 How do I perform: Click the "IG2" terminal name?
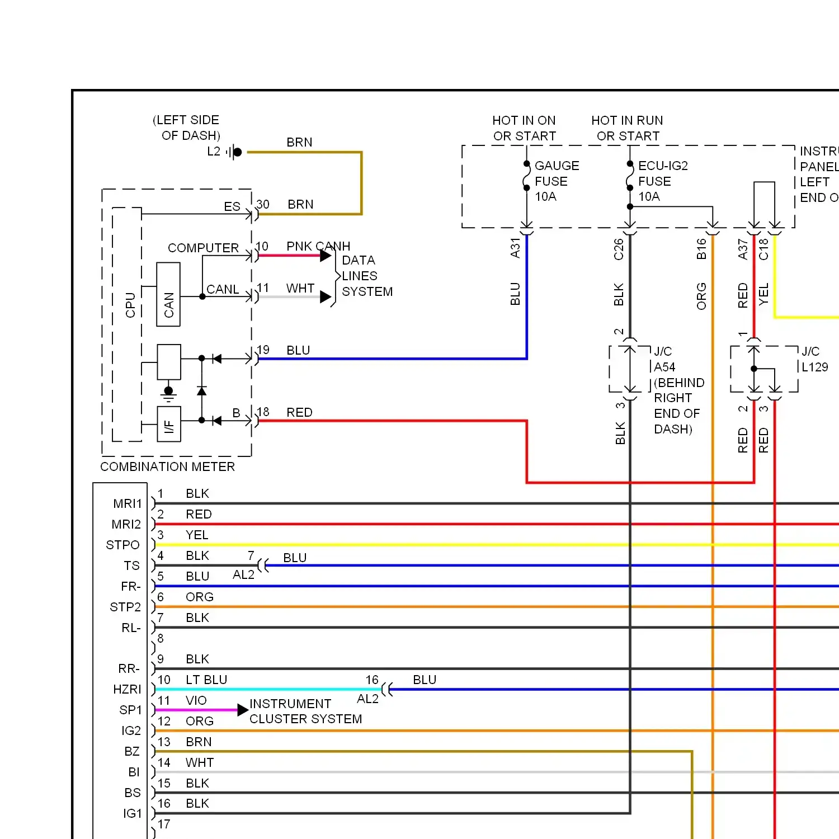131,731
